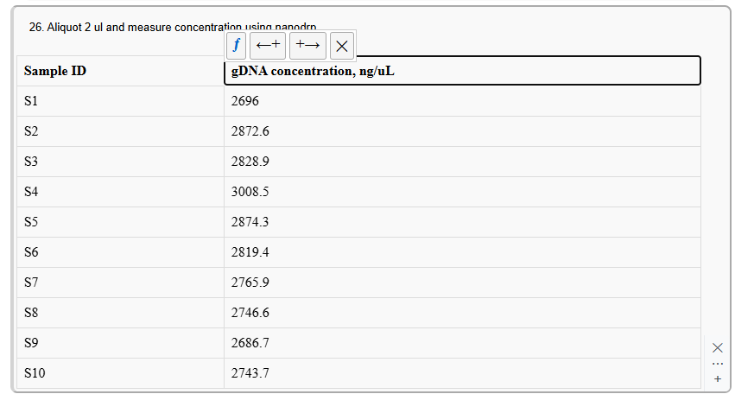Select the S10 sample ID cell

tap(119, 373)
